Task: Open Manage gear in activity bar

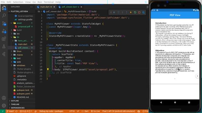Action: click(x=4, y=105)
